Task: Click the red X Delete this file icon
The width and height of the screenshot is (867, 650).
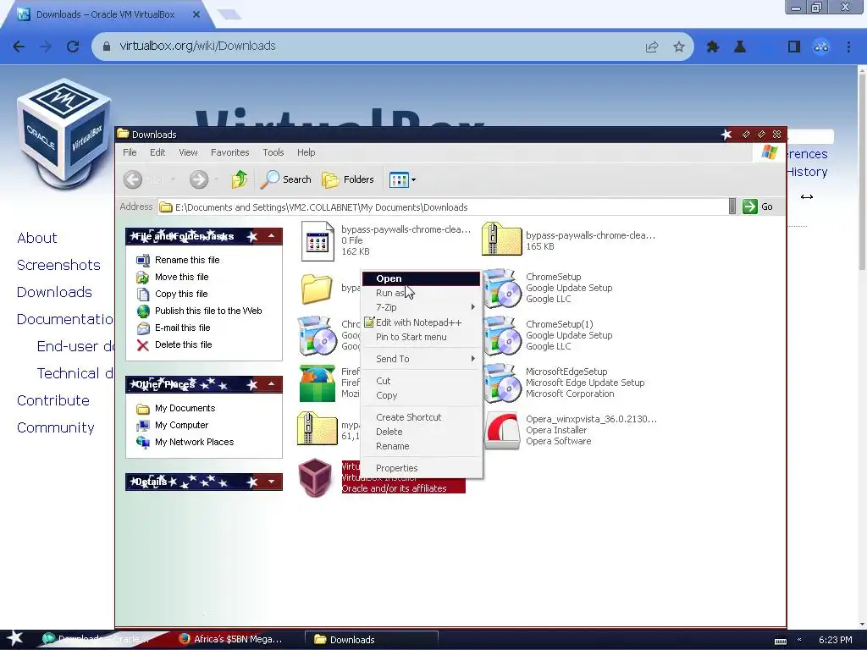Action: pyautogui.click(x=143, y=345)
